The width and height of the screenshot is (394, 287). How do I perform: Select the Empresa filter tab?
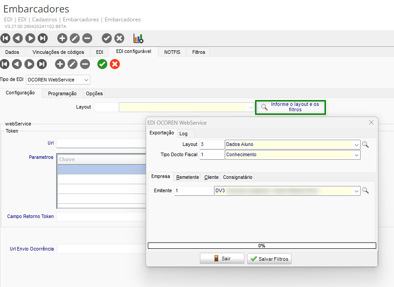pos(161,176)
